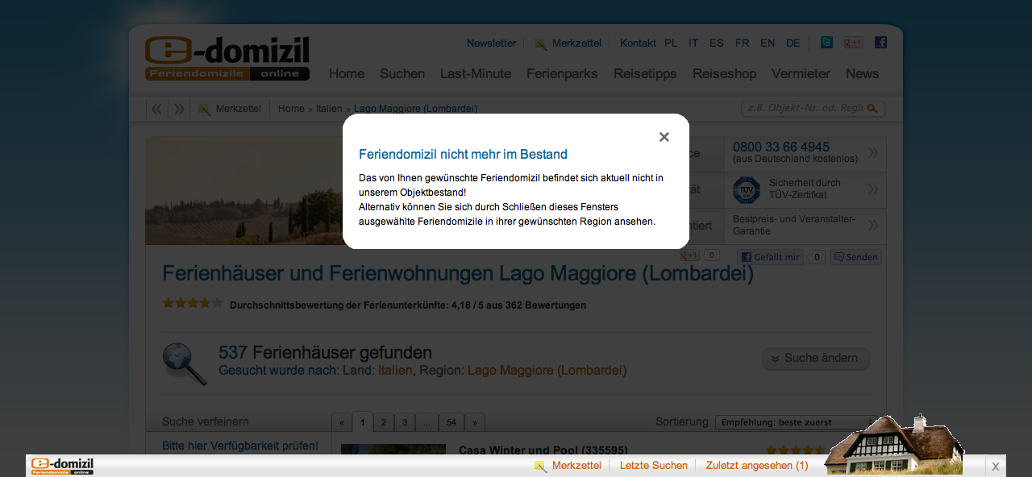Open the Ferienparks menu item
This screenshot has width=1032, height=477.
tap(562, 74)
